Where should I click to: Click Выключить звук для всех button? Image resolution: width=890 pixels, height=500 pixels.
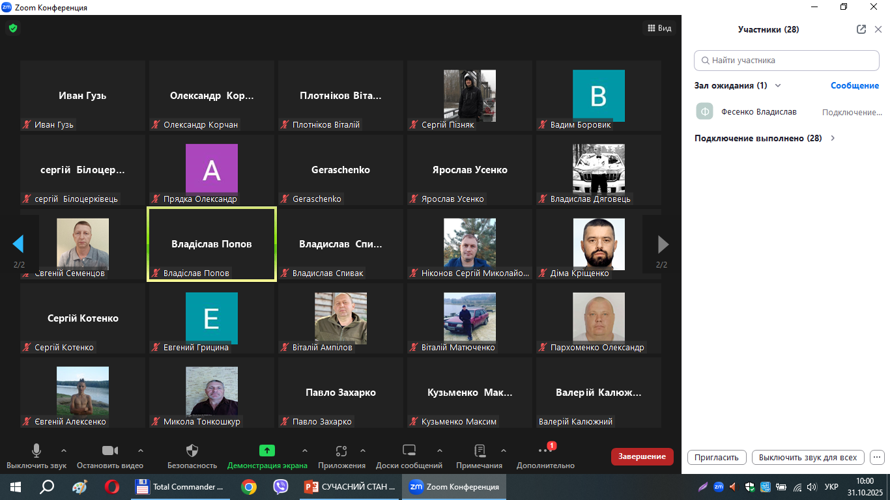click(x=808, y=457)
